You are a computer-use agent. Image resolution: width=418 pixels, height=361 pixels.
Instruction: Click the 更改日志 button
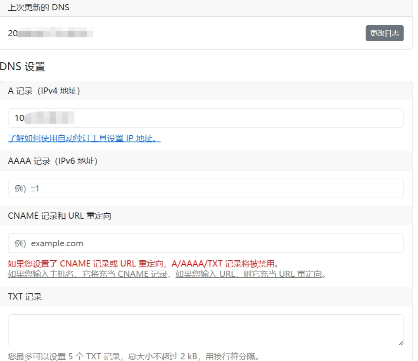384,33
